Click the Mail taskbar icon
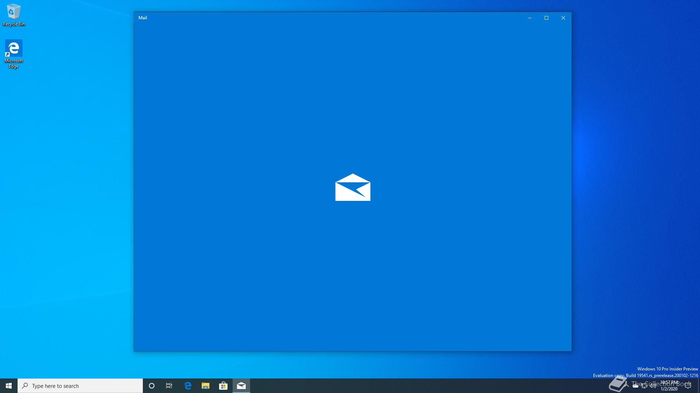 click(x=241, y=386)
